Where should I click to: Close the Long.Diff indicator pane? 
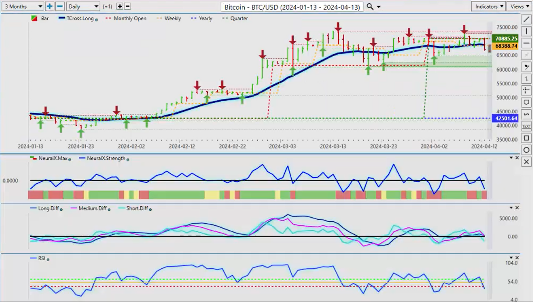517,208
